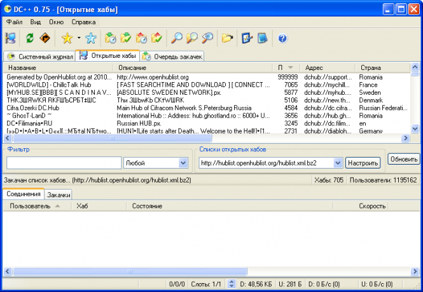Sort by the П users column header
423x292 pixels.
[286, 67]
